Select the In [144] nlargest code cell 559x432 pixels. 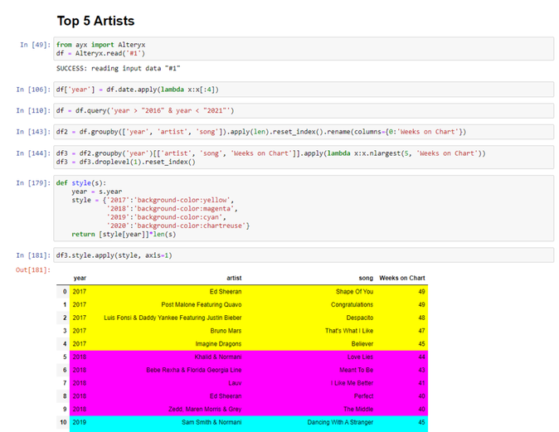pos(304,158)
